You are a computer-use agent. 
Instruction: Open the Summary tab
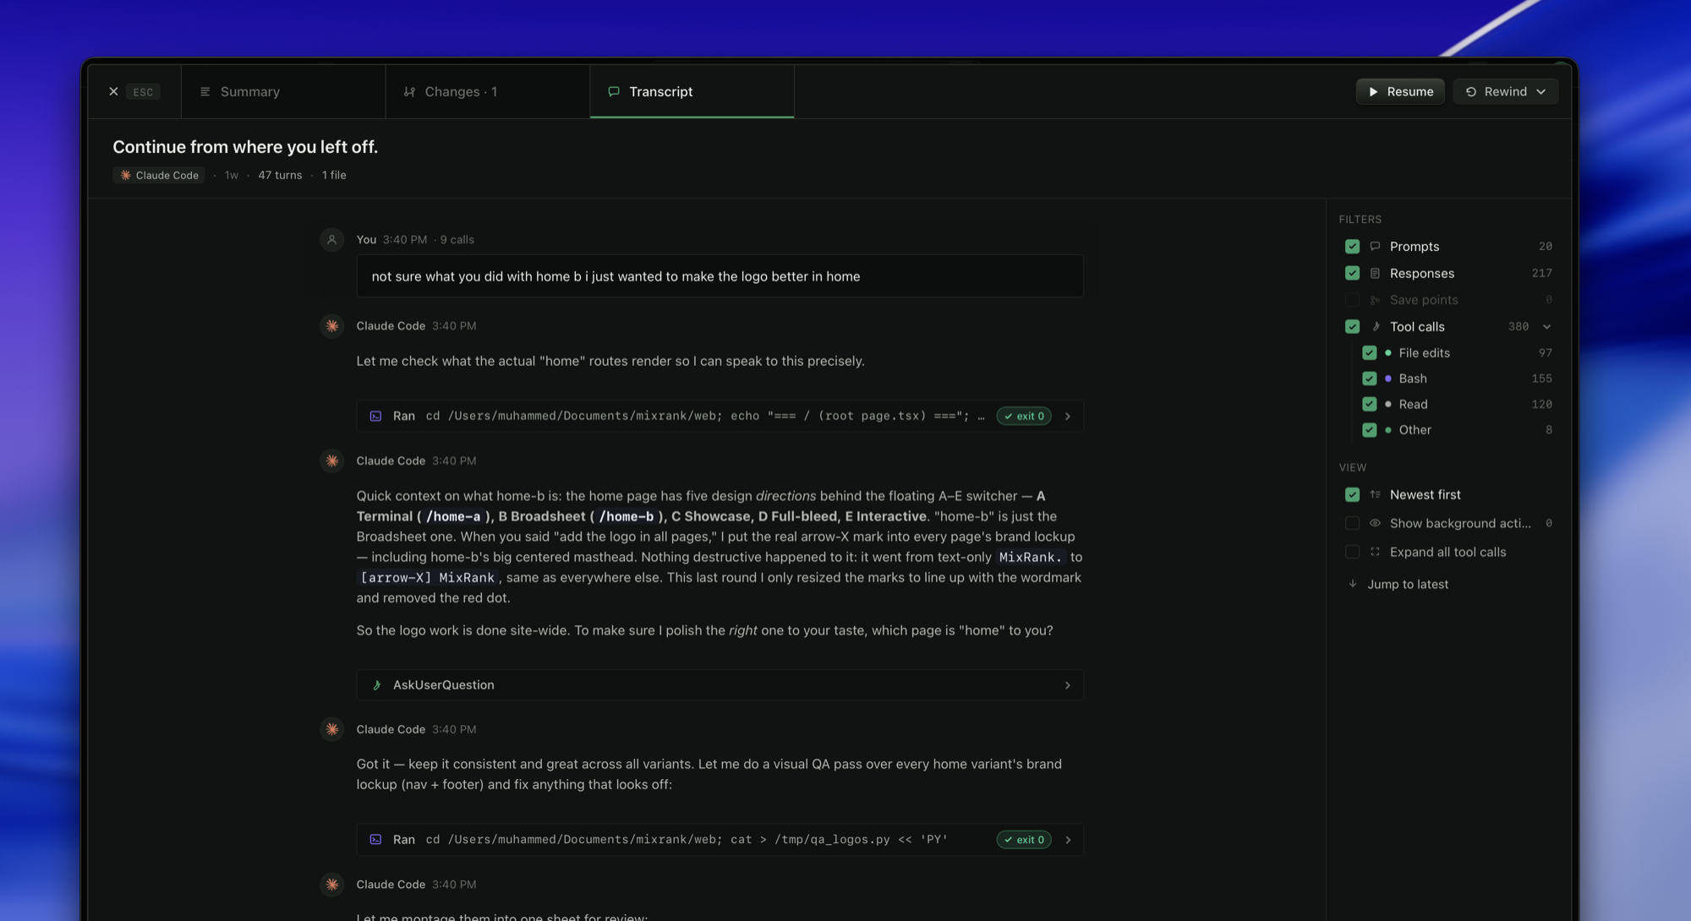[283, 91]
